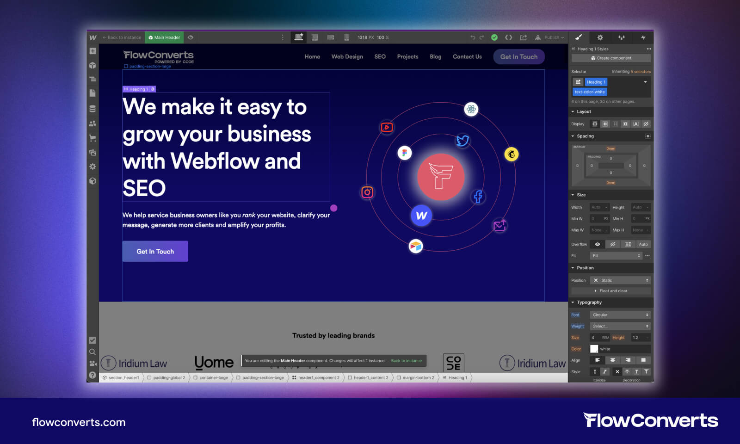Click Back to instance link
This screenshot has width=740, height=444.
click(x=407, y=361)
